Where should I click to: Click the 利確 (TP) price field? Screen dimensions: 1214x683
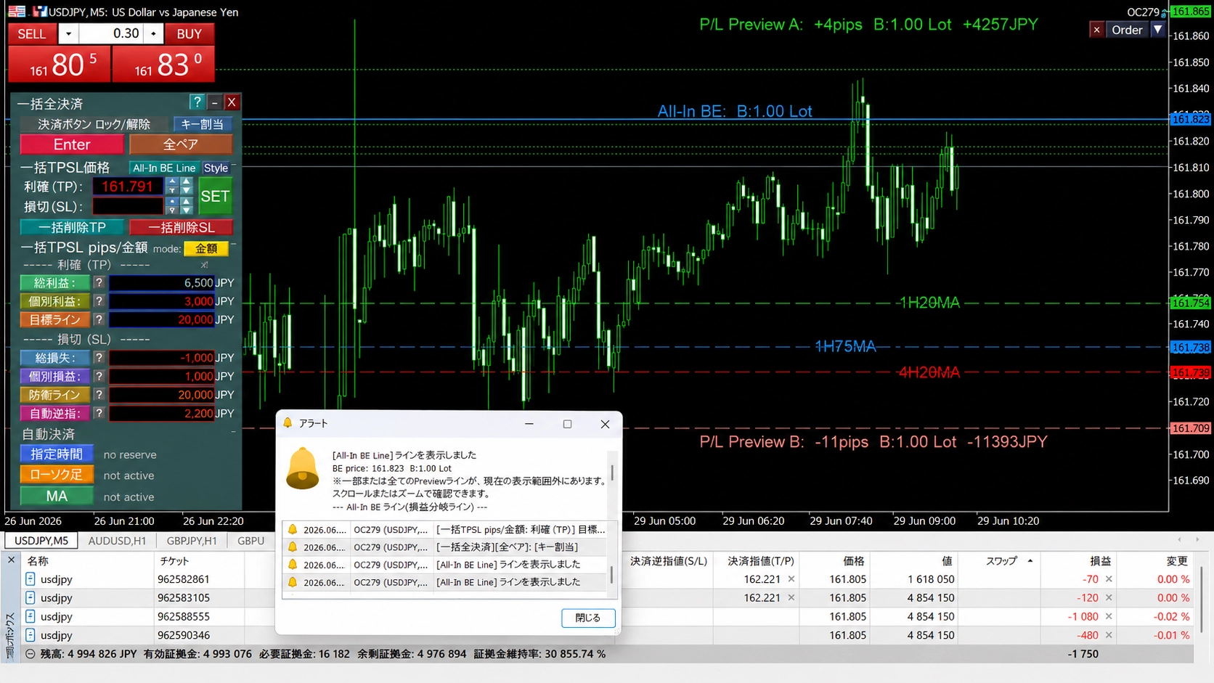127,187
